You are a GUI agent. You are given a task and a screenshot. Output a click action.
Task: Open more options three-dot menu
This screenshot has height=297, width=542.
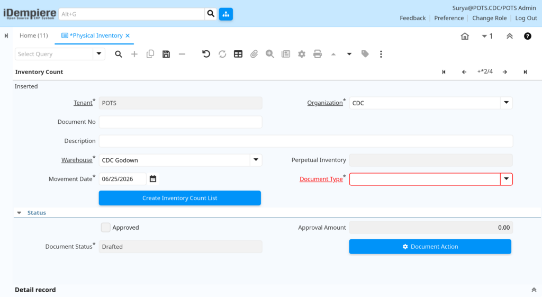(381, 54)
